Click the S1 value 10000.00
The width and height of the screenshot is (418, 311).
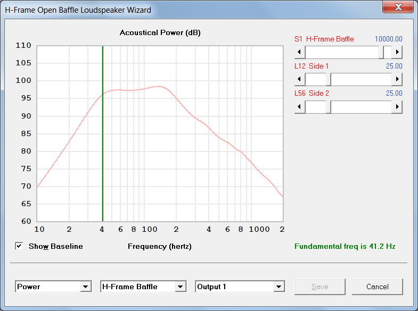(388, 39)
